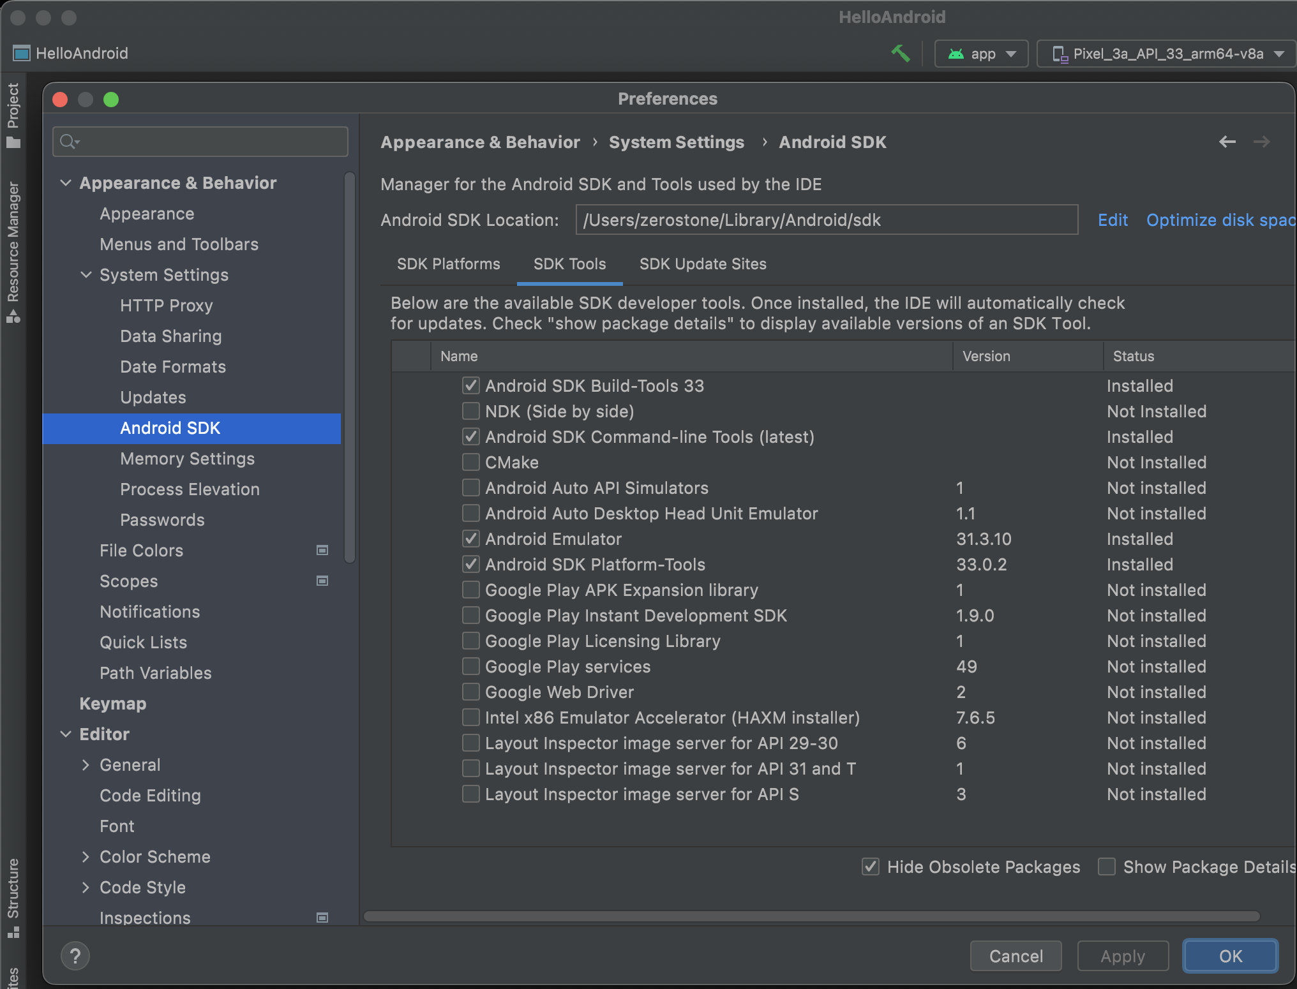Screen dimensions: 1297x989
Task: Click the build hammer icon
Action: (901, 54)
